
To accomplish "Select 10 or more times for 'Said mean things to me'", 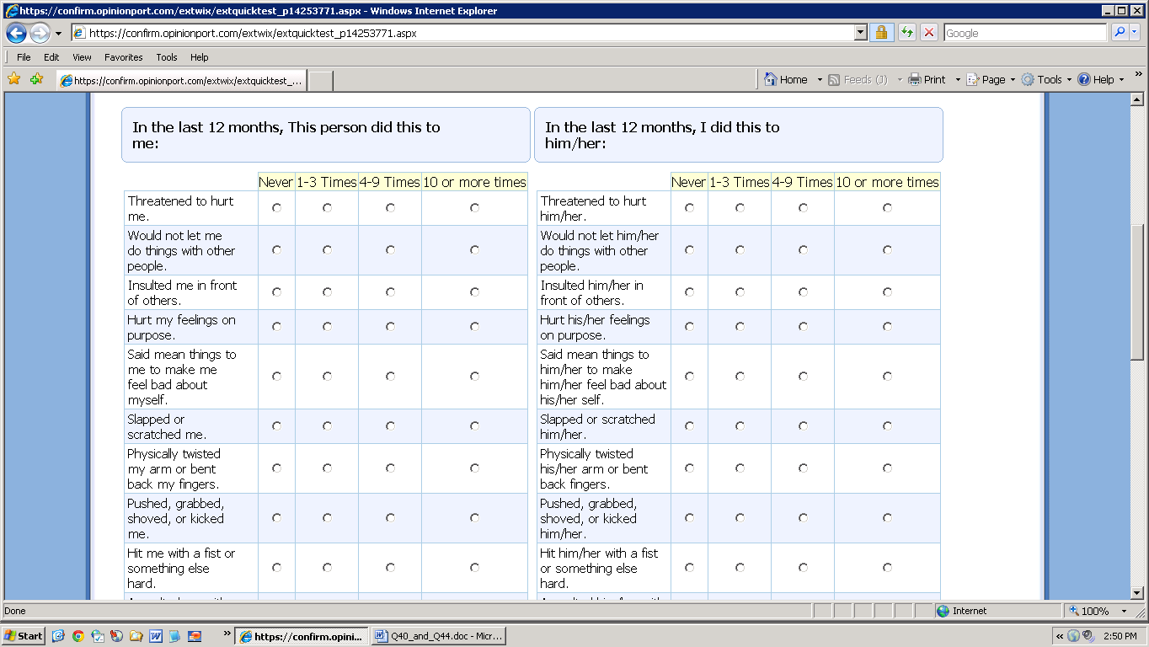I will pos(474,377).
